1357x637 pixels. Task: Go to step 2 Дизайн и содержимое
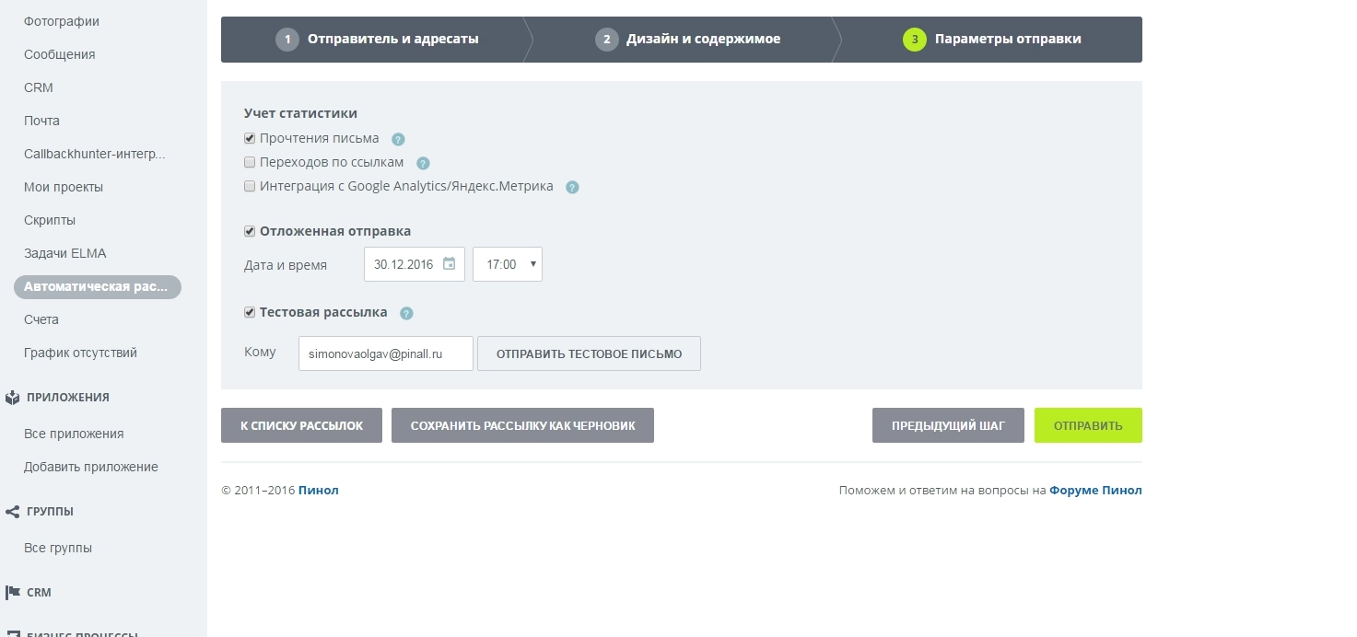click(x=689, y=40)
